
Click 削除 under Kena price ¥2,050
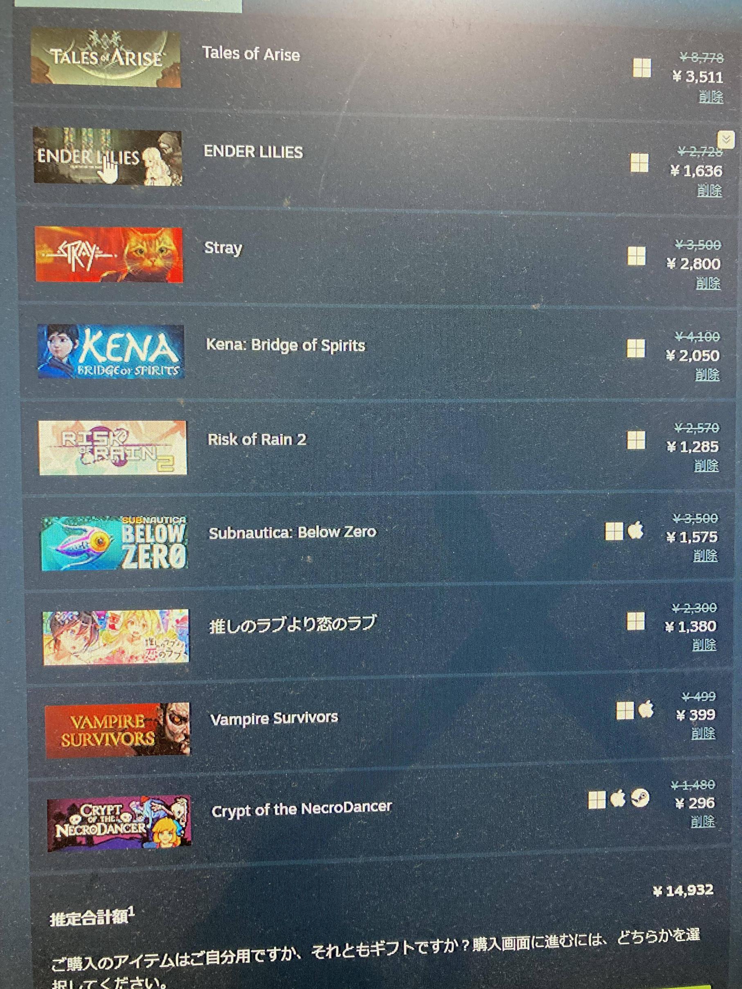[x=707, y=375]
